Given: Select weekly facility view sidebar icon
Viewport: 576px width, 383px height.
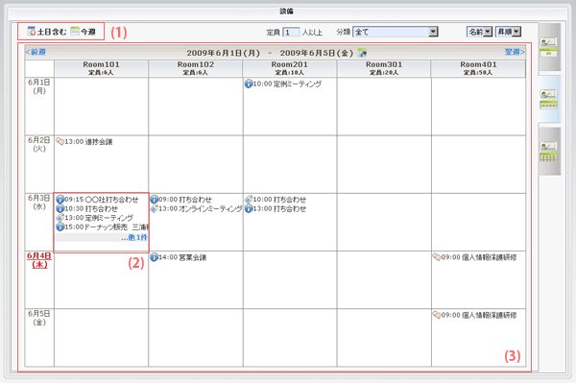Looking at the screenshot, I should [x=548, y=99].
